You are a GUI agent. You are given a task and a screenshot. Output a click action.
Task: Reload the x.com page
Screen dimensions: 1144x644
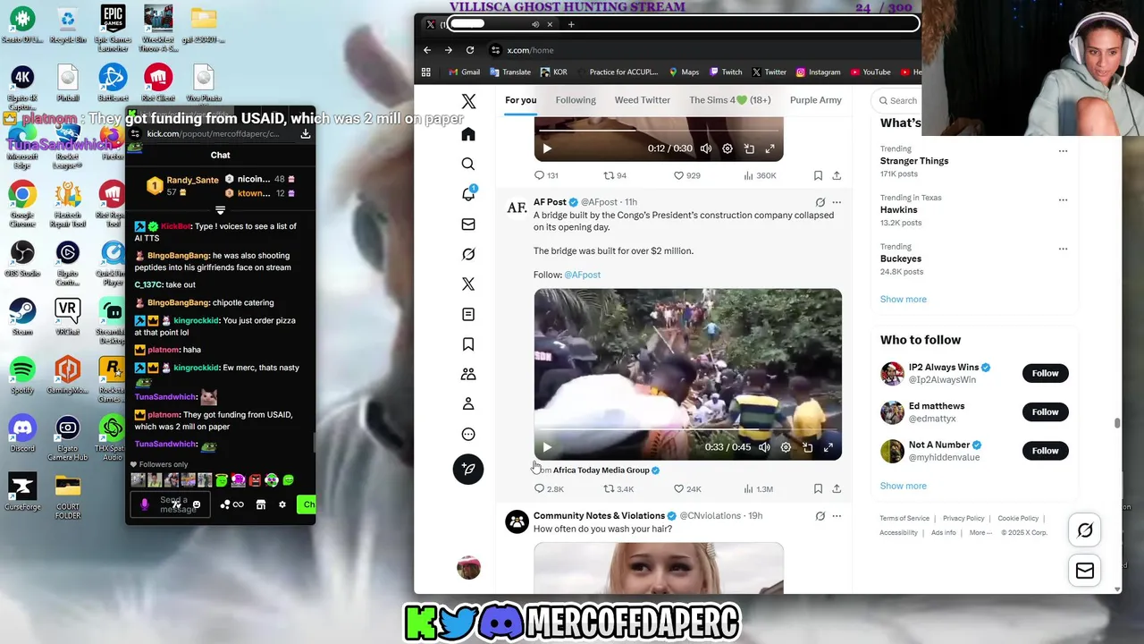(470, 50)
